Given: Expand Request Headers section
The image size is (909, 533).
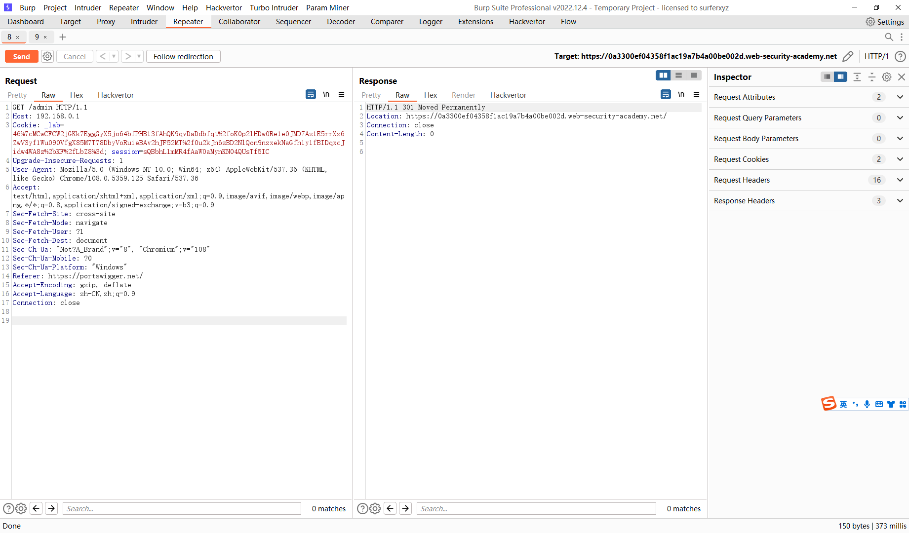Looking at the screenshot, I should pos(809,180).
